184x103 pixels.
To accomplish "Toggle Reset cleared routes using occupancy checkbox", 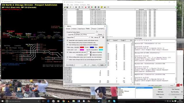I will click(67, 43).
